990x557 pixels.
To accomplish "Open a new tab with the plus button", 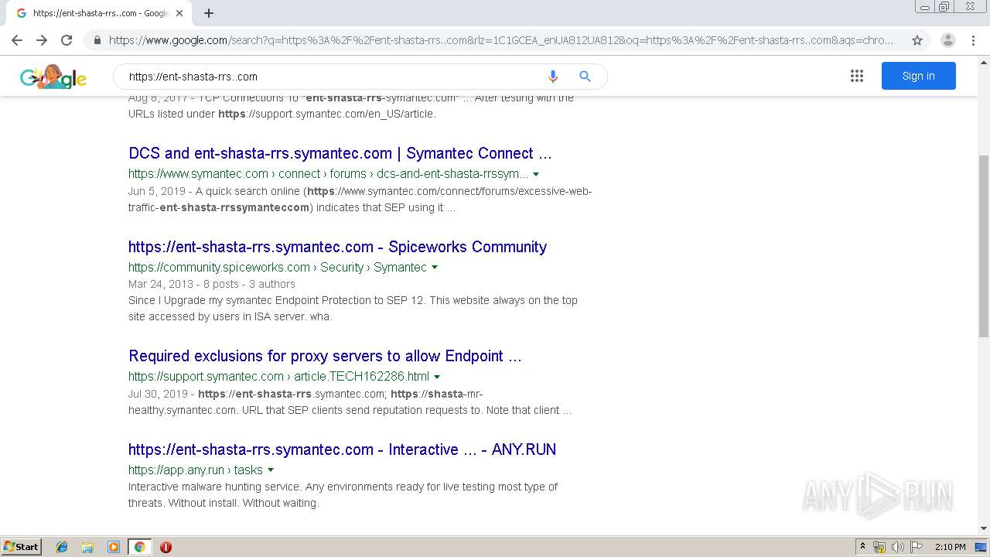I will (209, 13).
